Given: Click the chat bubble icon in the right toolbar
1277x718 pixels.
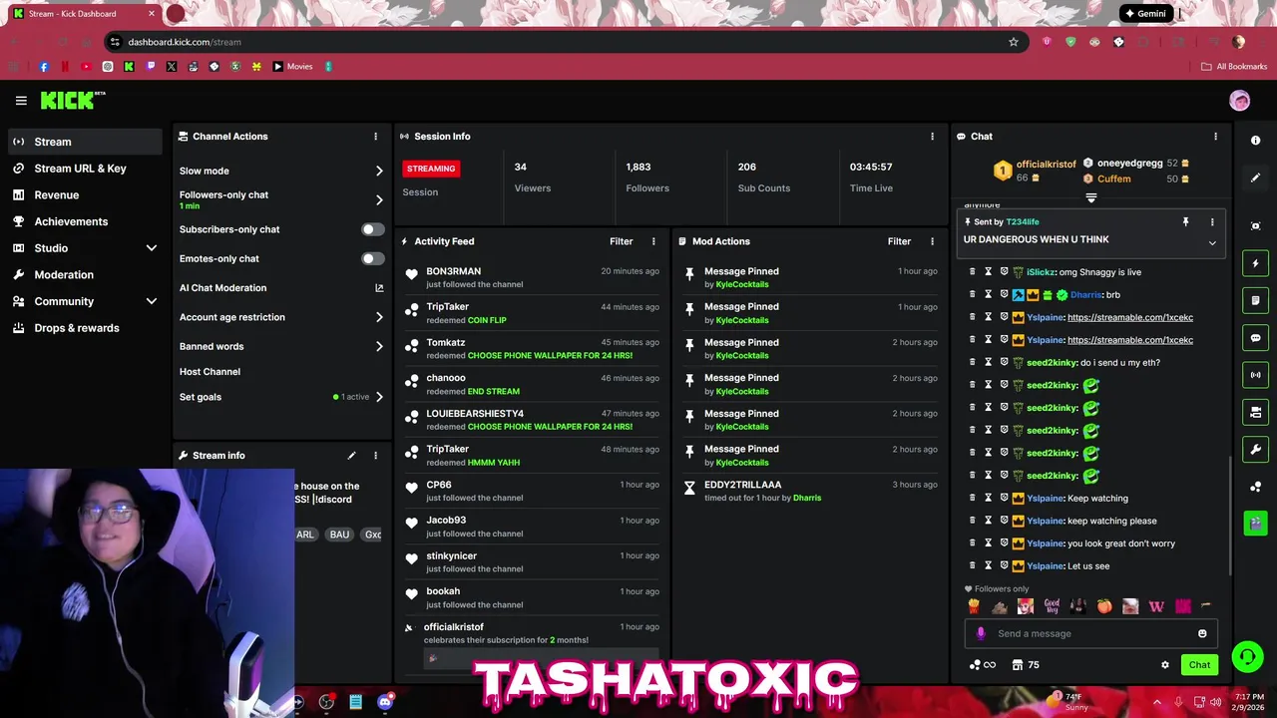Looking at the screenshot, I should [1255, 338].
